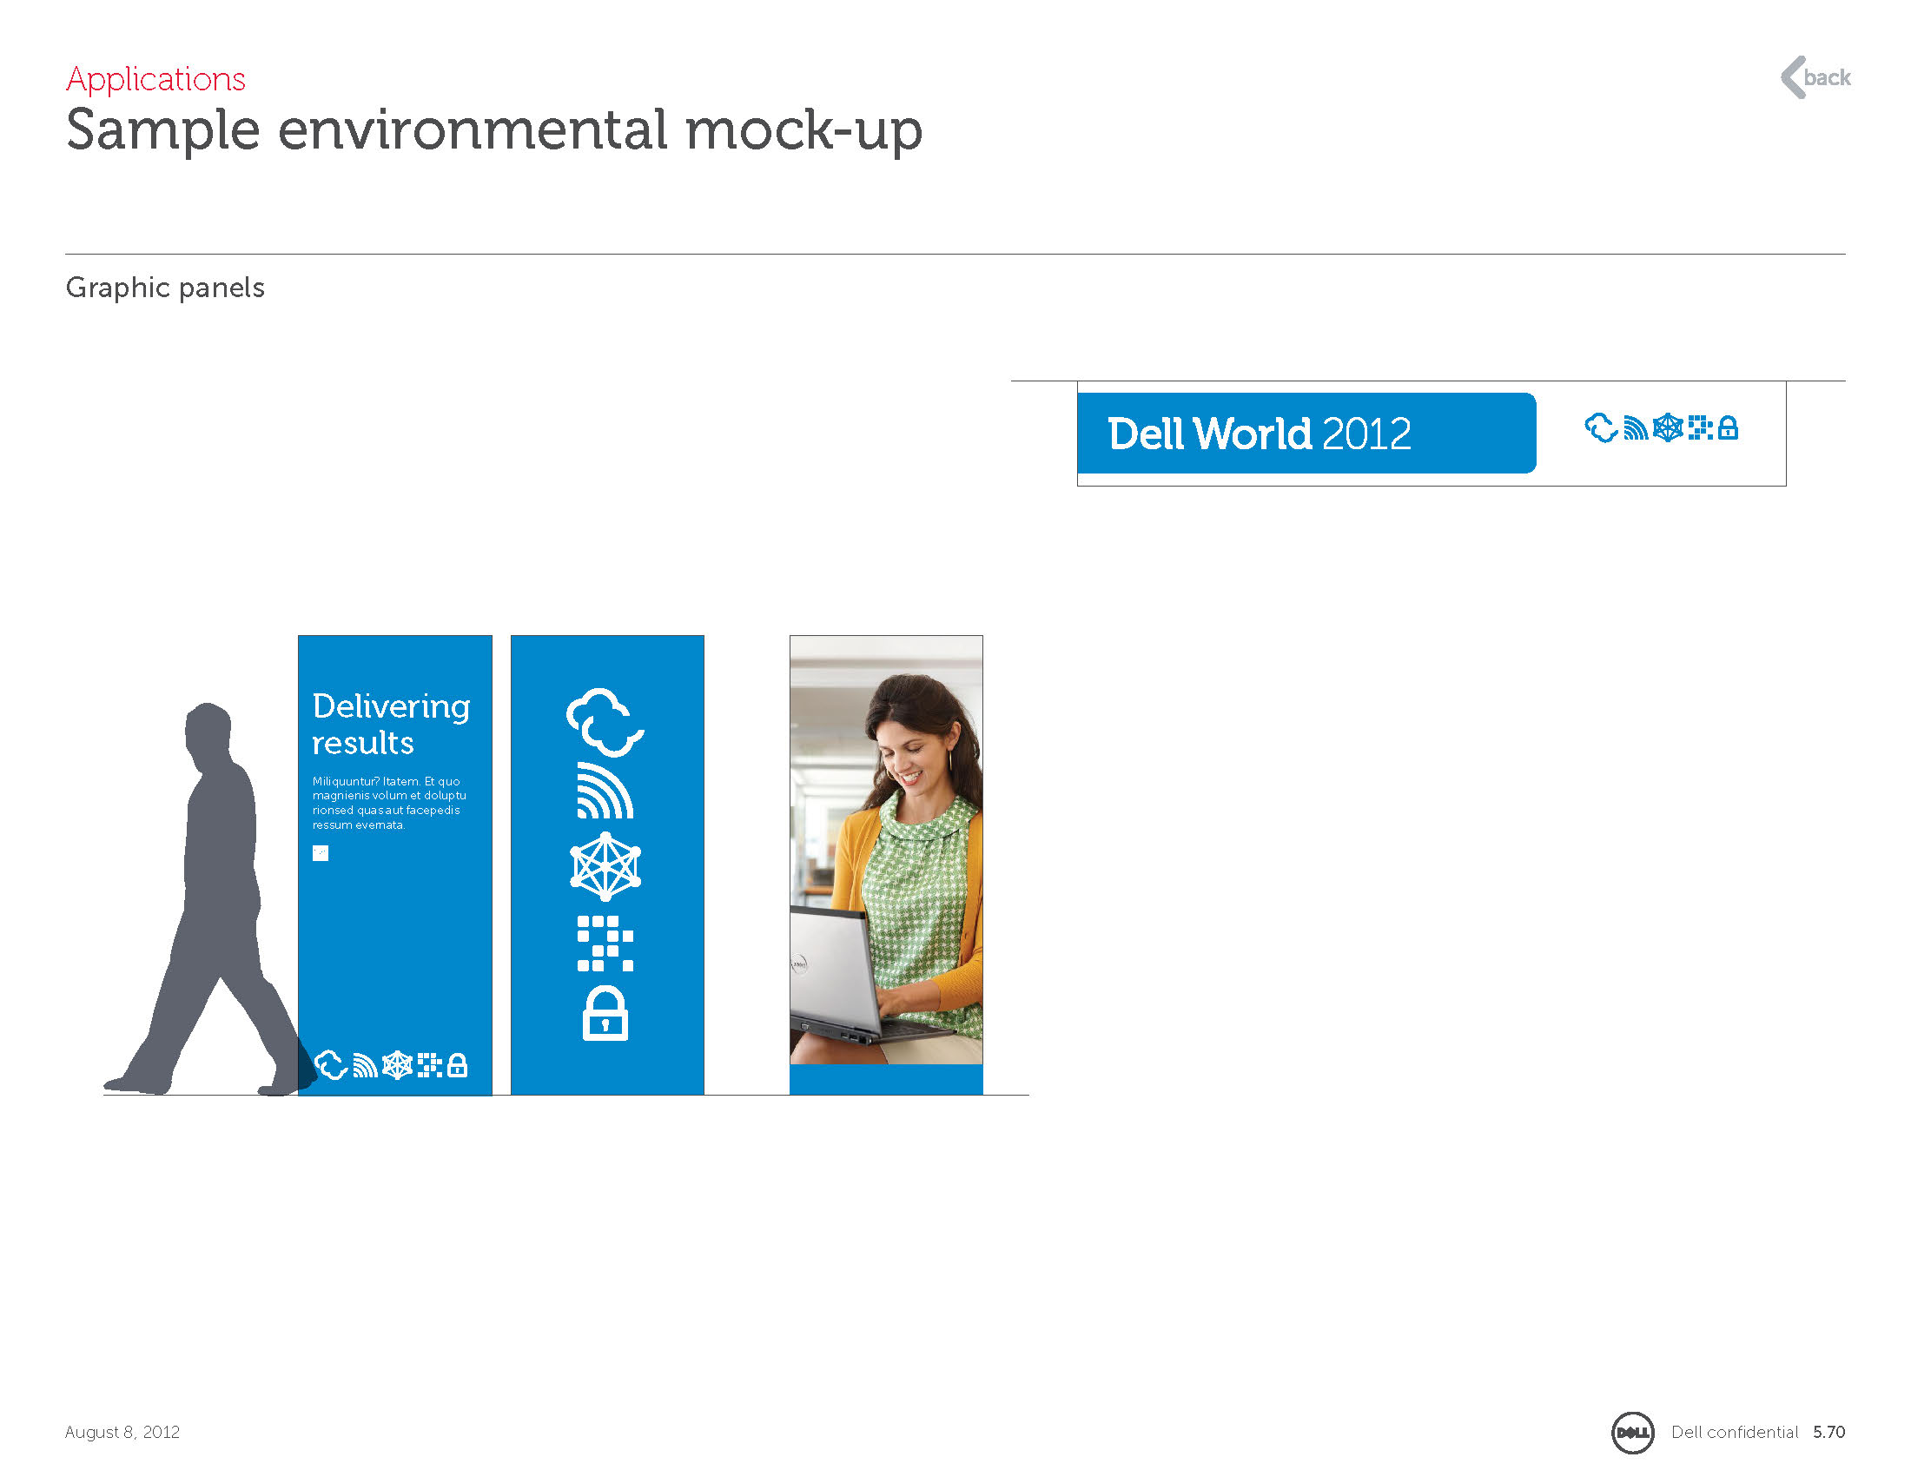This screenshot has height=1477, width=1911.
Task: Select the large wireless signal icon
Action: point(605,790)
